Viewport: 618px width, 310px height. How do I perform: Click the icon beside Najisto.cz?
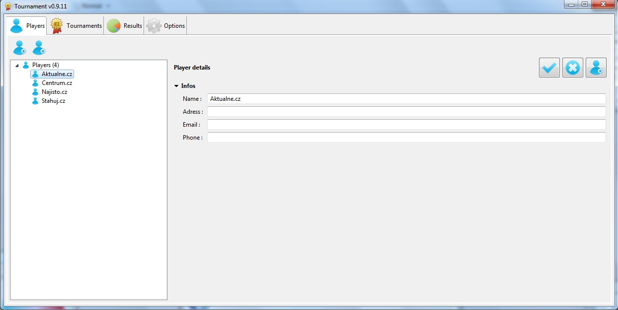tap(35, 92)
